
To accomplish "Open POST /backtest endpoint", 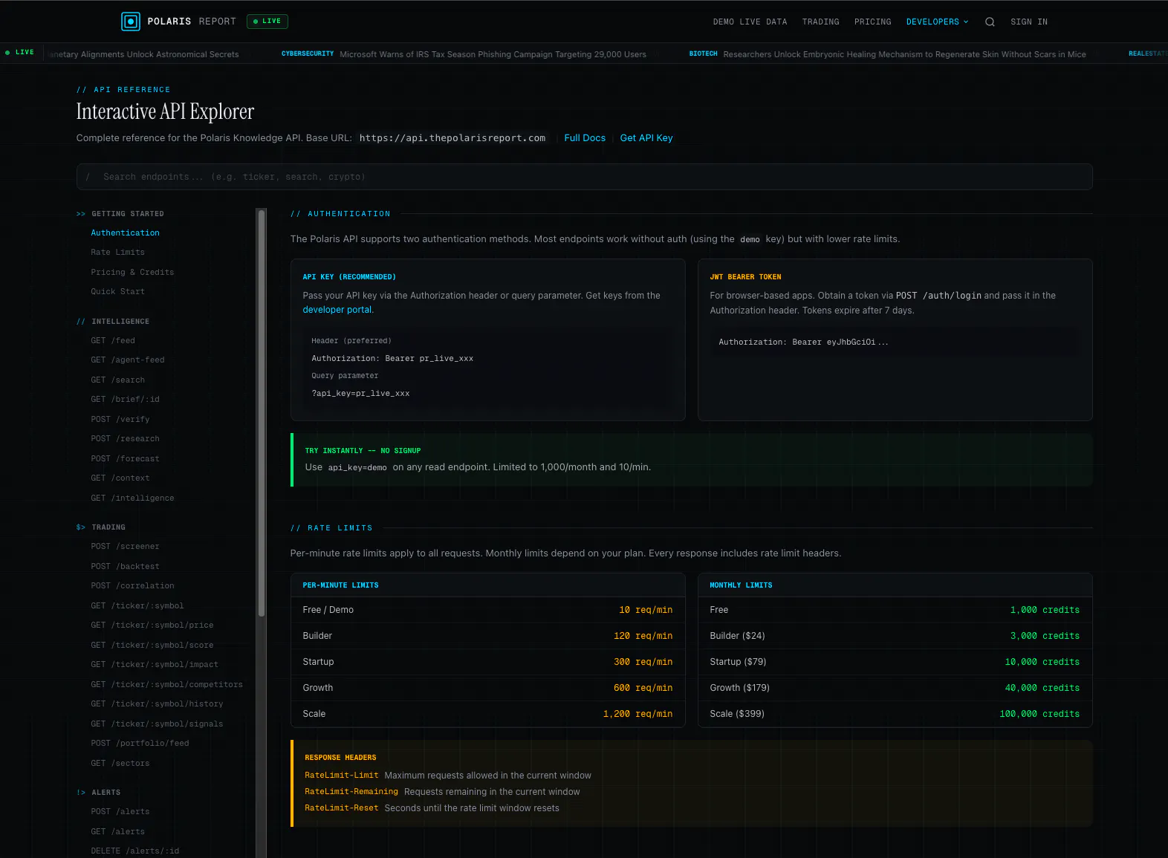I will [x=125, y=567].
